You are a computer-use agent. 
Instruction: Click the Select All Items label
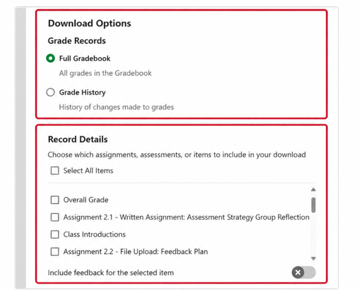[x=88, y=171]
